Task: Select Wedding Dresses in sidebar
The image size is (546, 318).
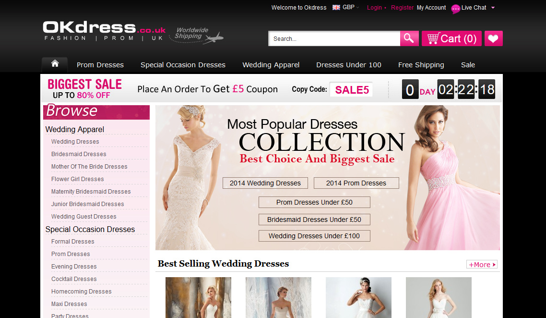Action: point(75,142)
